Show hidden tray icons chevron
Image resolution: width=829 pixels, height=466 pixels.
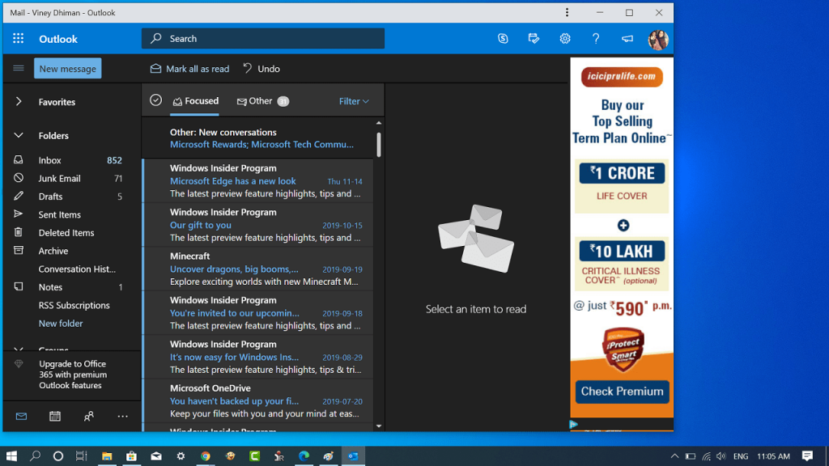pos(674,456)
